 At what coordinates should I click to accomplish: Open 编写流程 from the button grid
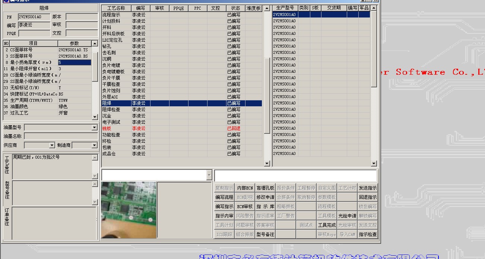click(224, 197)
